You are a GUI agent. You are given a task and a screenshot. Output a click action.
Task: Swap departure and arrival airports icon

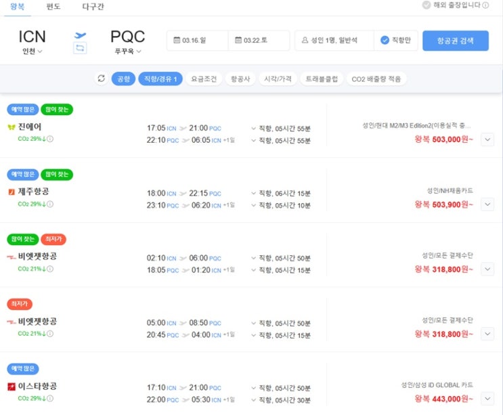coord(80,48)
